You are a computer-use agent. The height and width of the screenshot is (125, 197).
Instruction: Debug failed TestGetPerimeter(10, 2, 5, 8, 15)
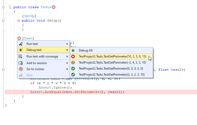click(x=112, y=56)
